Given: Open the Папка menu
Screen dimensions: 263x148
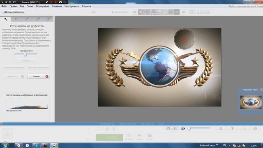Looking at the screenshot, I should point(30,6).
